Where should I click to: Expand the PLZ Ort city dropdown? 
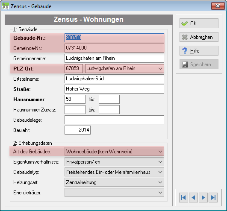(160, 68)
